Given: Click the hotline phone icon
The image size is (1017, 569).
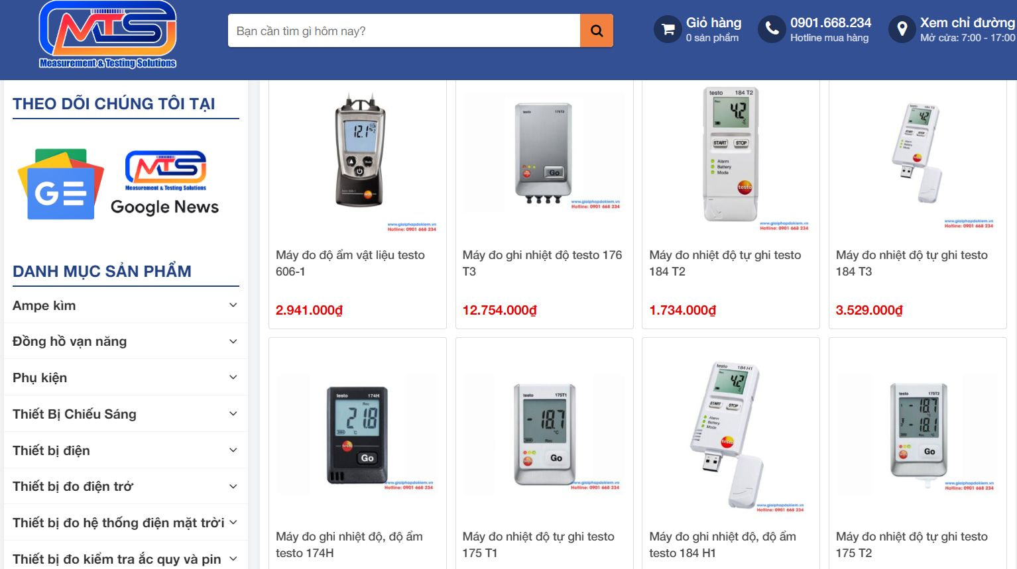Looking at the screenshot, I should (772, 30).
